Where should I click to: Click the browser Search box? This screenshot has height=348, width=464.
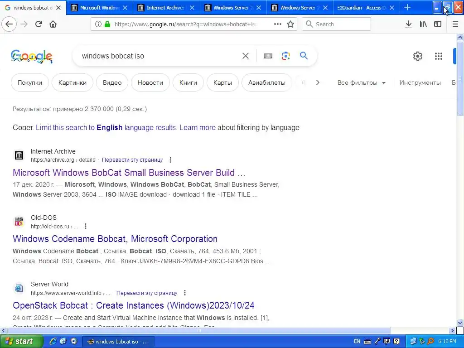pos(336,24)
